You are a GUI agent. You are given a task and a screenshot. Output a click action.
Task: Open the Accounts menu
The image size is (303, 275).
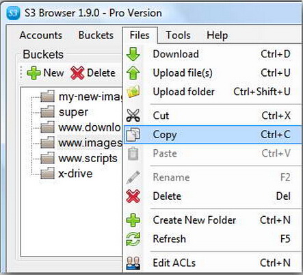click(41, 35)
